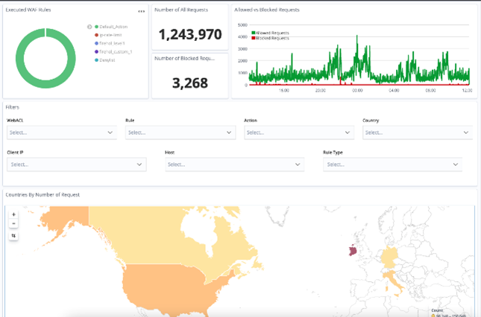Click the 5000 label on chart y-axis
The height and width of the screenshot is (317, 481).
pos(242,25)
